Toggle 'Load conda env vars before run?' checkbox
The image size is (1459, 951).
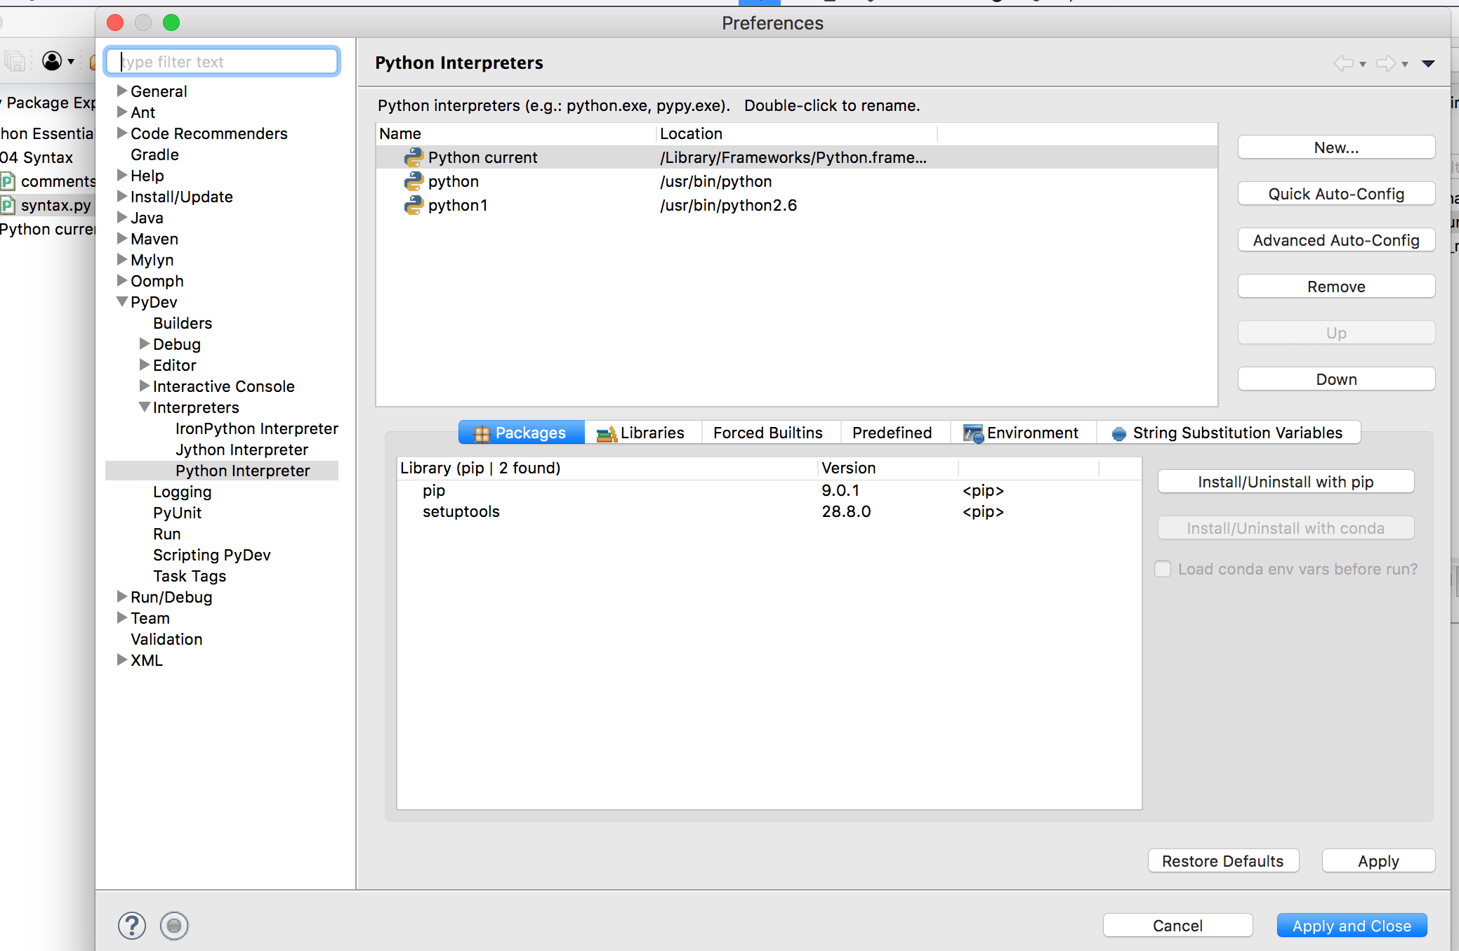click(x=1163, y=569)
